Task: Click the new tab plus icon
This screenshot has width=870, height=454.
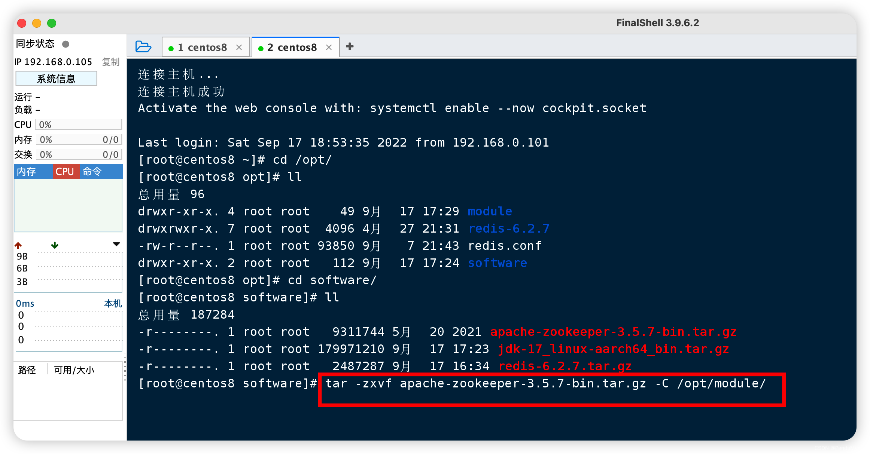Action: pos(350,46)
